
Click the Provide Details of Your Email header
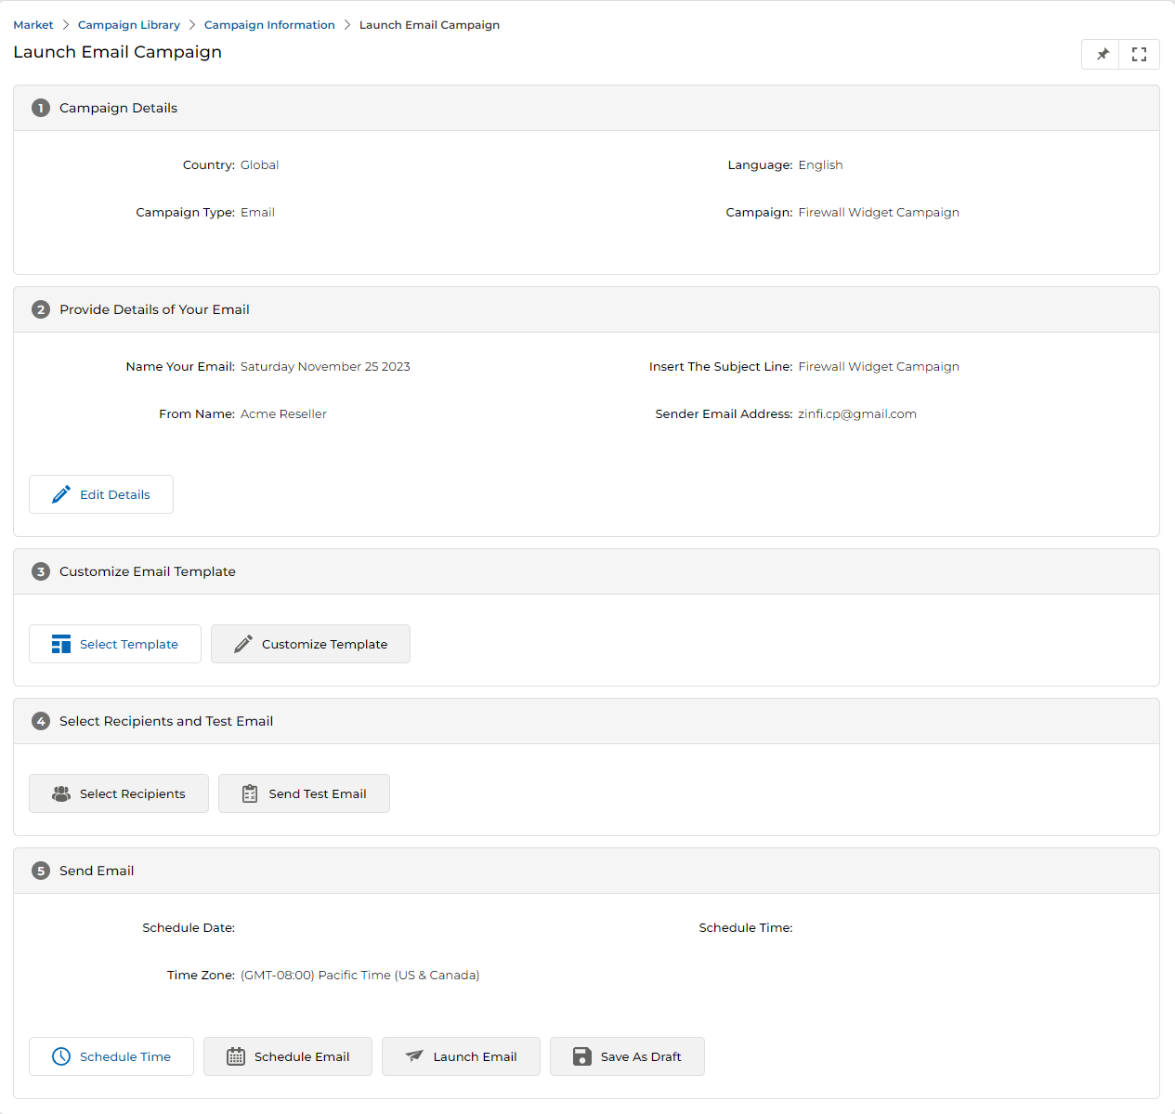coord(586,309)
